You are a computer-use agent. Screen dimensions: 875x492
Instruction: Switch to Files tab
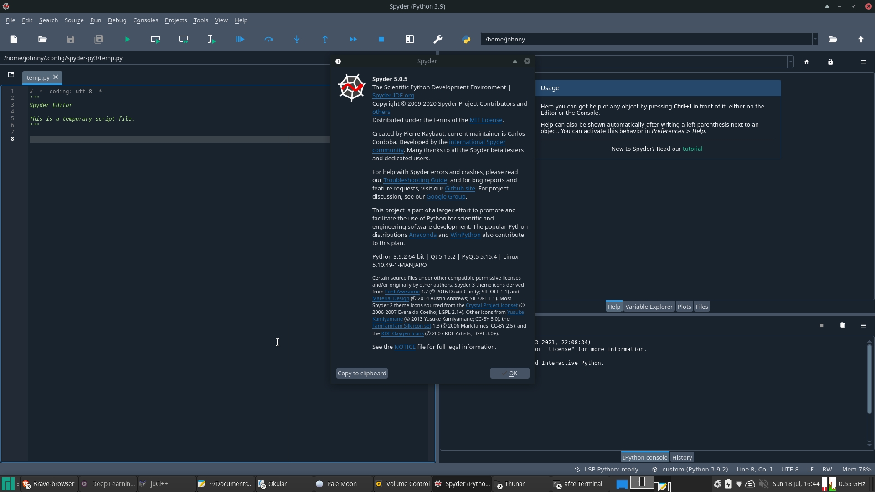[x=702, y=307]
